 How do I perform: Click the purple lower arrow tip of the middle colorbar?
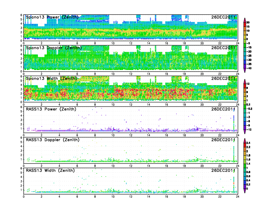(x=245, y=132)
